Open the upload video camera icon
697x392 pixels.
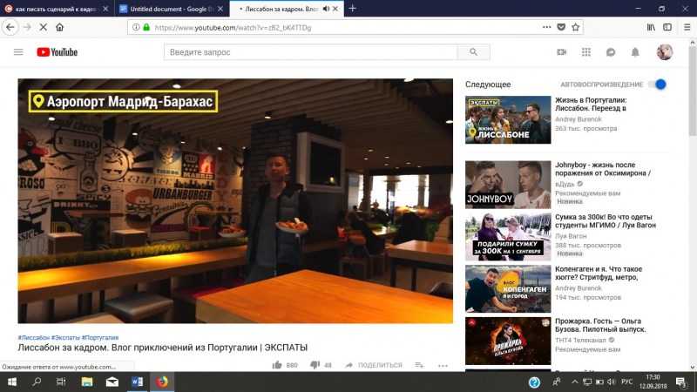click(x=562, y=52)
